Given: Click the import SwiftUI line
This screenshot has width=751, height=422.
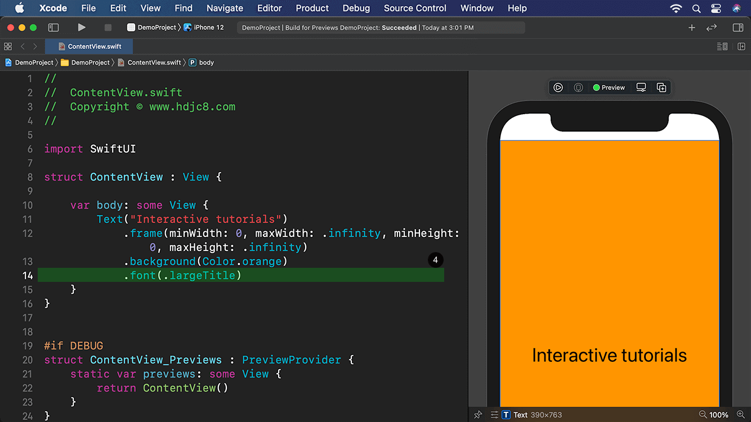Looking at the screenshot, I should (x=90, y=149).
